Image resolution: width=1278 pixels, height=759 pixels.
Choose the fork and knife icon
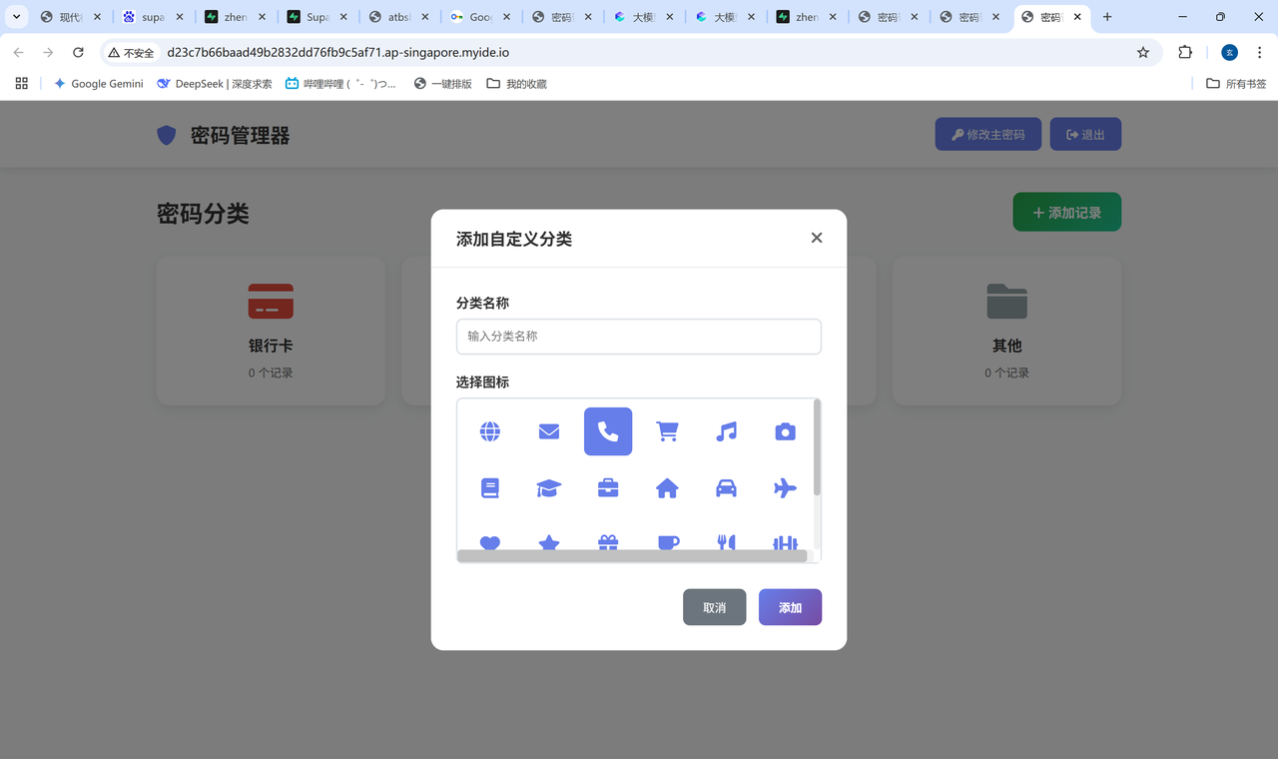coord(727,542)
